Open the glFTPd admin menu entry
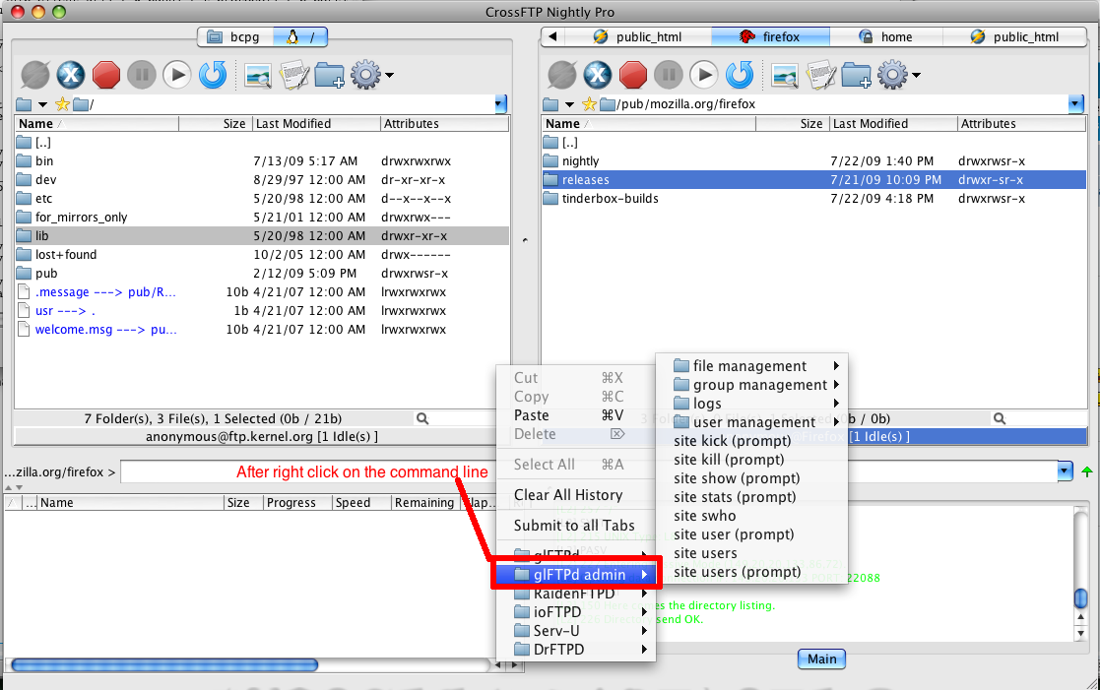 [575, 575]
